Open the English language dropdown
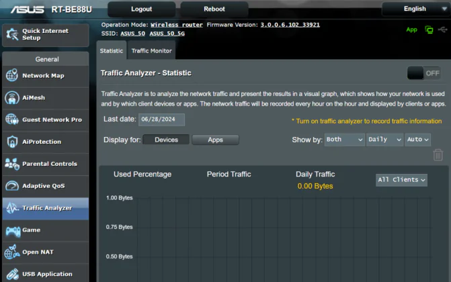Image resolution: width=451 pixels, height=282 pixels. pos(415,9)
